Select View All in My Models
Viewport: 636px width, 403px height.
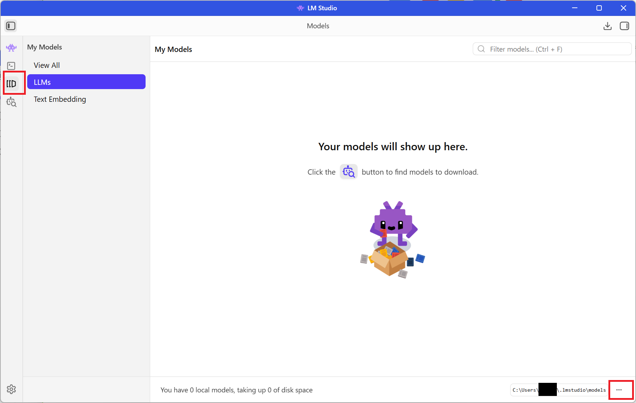tap(47, 65)
